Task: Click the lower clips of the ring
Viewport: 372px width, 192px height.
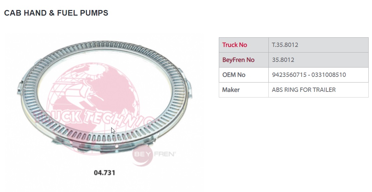Action: 102,145
